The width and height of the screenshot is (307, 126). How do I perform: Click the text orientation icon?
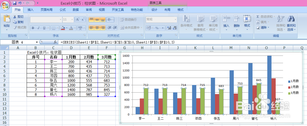point(110,20)
